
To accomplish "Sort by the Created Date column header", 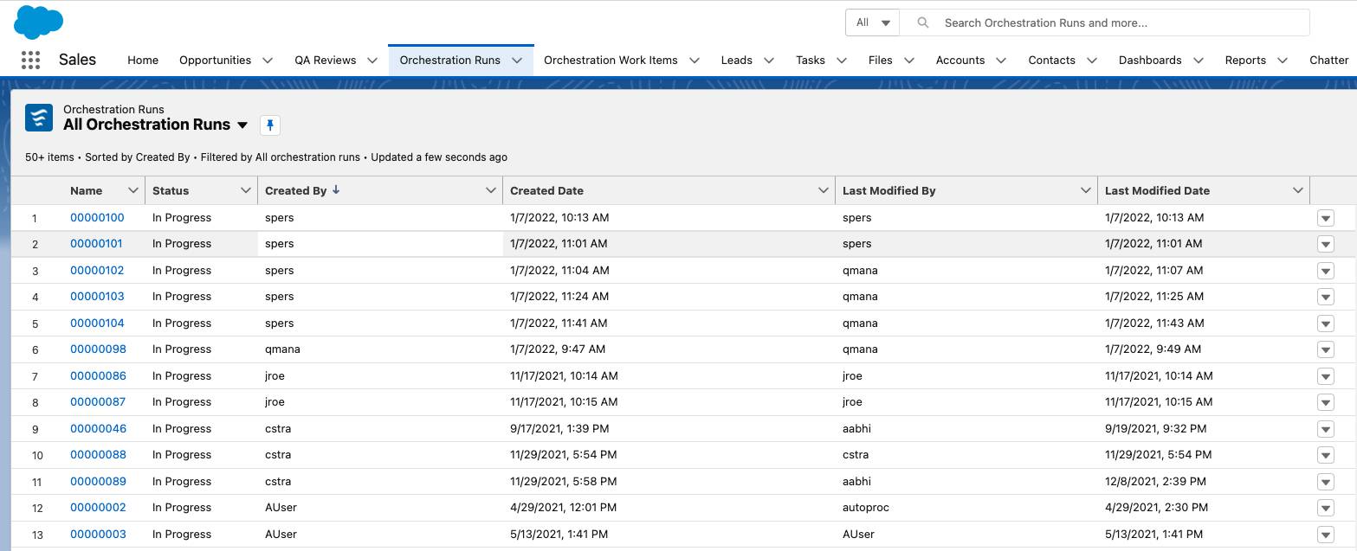I will pos(546,190).
